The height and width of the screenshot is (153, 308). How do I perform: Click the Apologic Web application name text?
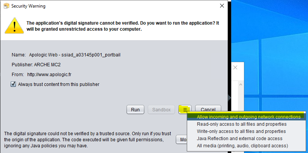click(75, 55)
